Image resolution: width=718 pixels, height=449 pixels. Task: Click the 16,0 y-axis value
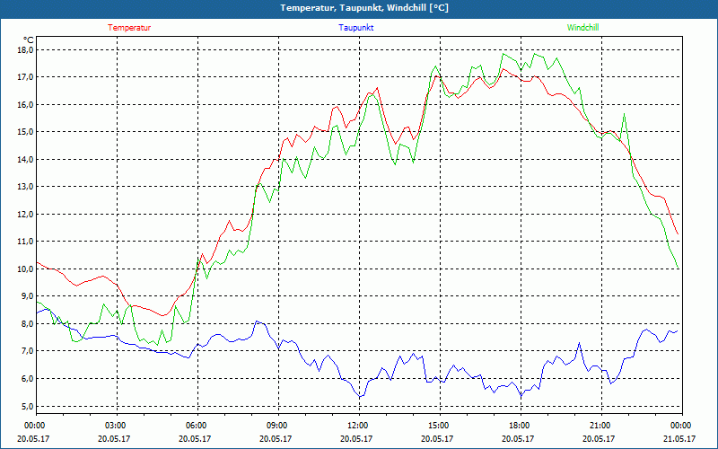25,104
